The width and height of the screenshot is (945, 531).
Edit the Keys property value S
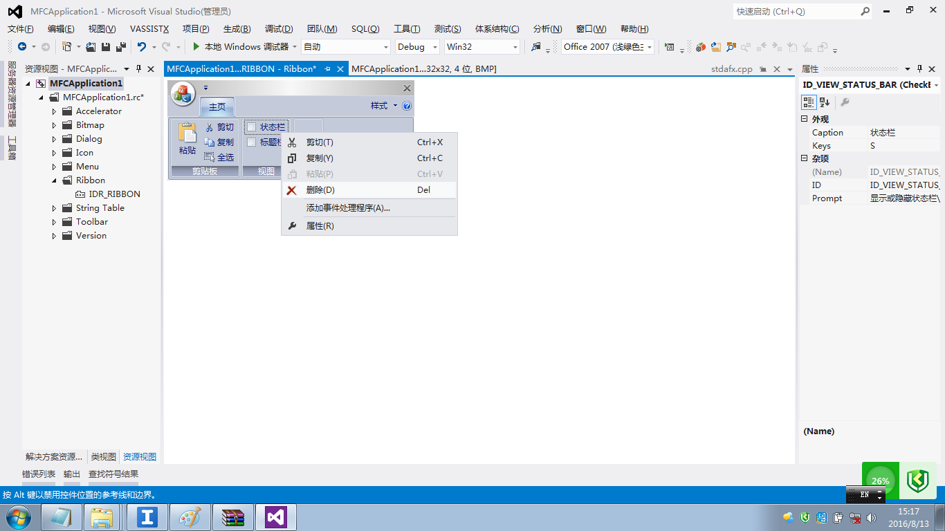903,146
